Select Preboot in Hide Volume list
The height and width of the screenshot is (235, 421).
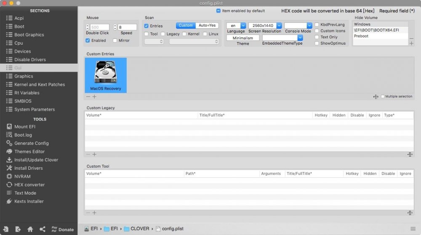(380, 36)
